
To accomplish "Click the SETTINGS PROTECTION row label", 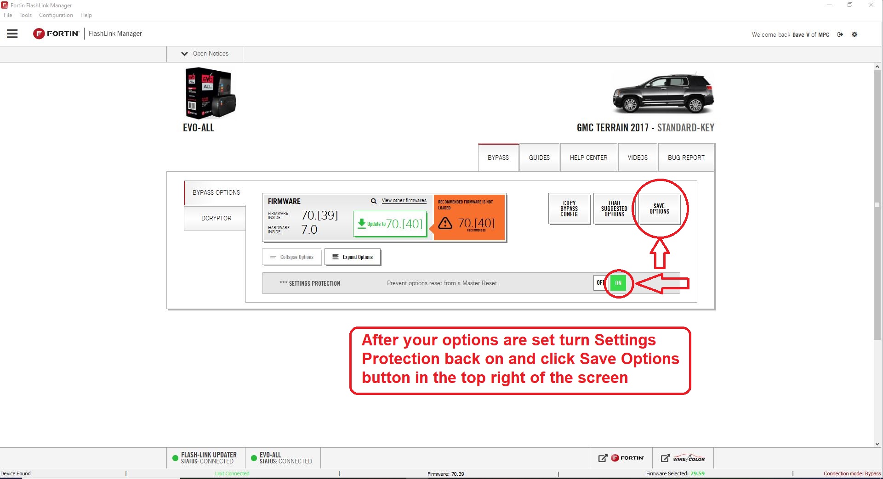I will 310,283.
